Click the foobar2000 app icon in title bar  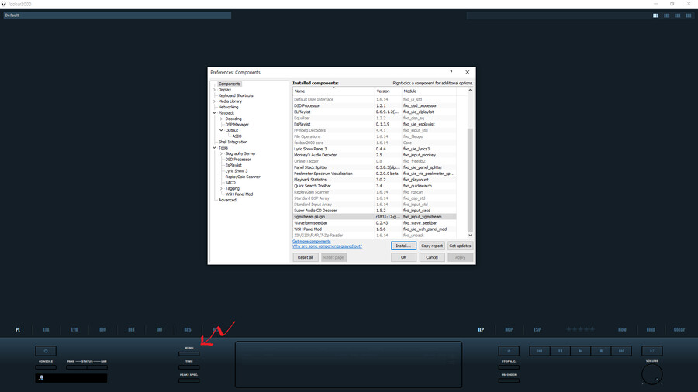point(4,4)
